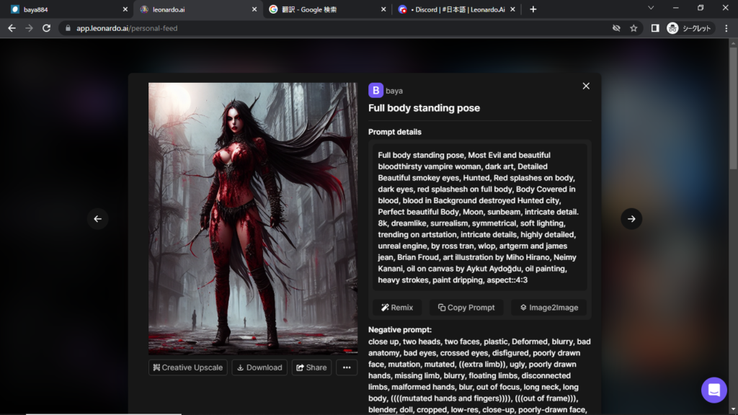Bookmark this page with the star icon
The height and width of the screenshot is (415, 738).
point(633,28)
